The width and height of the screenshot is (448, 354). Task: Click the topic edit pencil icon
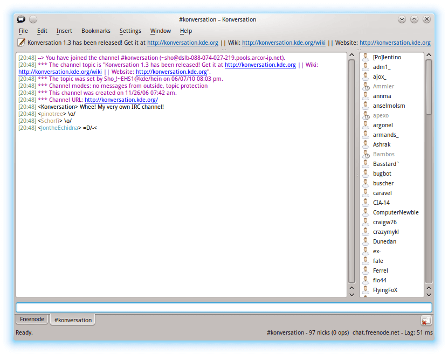point(22,43)
